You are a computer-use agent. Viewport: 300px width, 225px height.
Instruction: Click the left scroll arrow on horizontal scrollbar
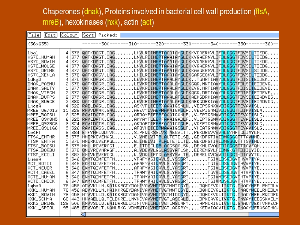click(x=84, y=214)
